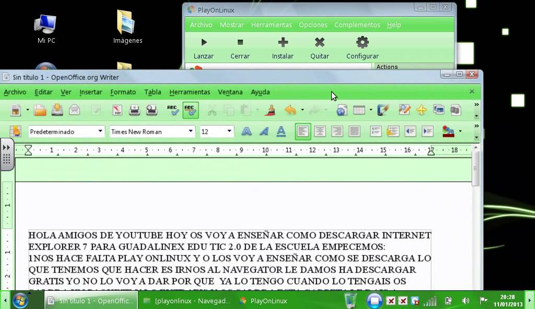
Task: Select Align Left paragraph button
Action: click(x=303, y=132)
